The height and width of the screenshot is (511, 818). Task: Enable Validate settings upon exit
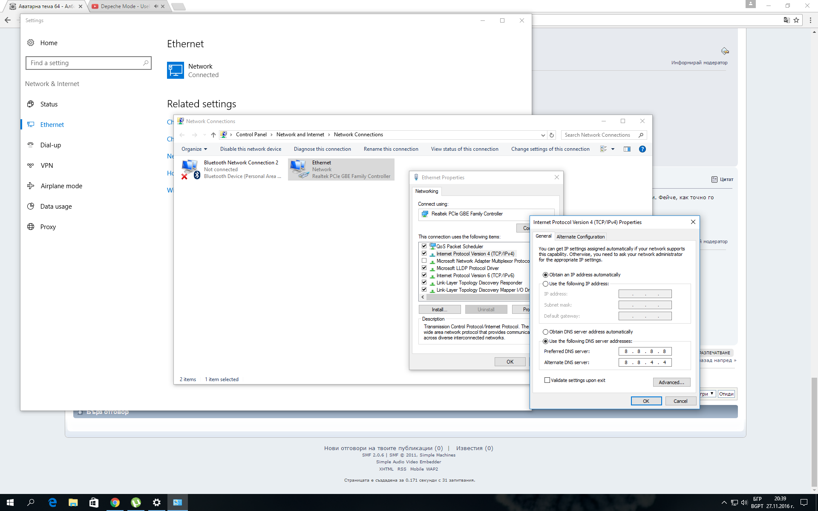(x=547, y=380)
